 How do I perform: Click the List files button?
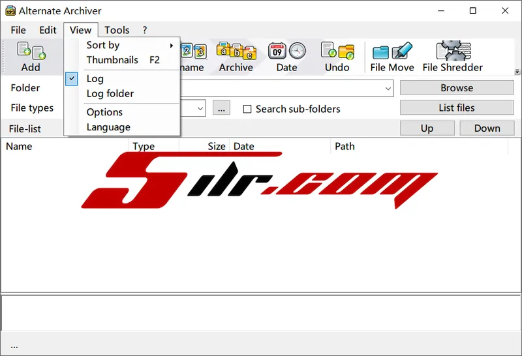click(x=457, y=108)
